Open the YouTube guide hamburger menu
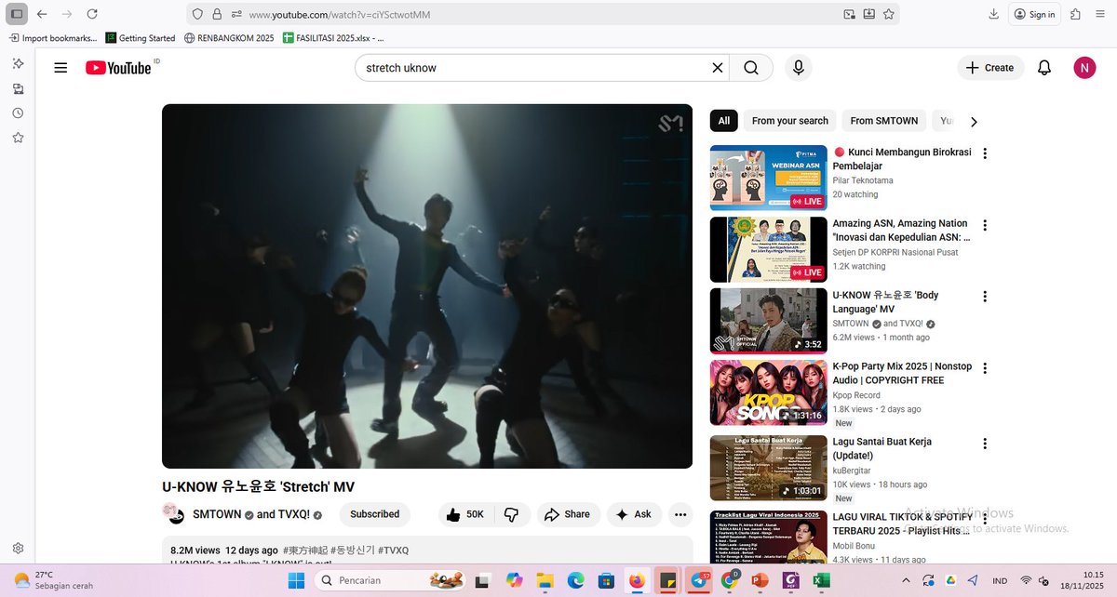Screen dimensions: 1117x597 (x=61, y=68)
